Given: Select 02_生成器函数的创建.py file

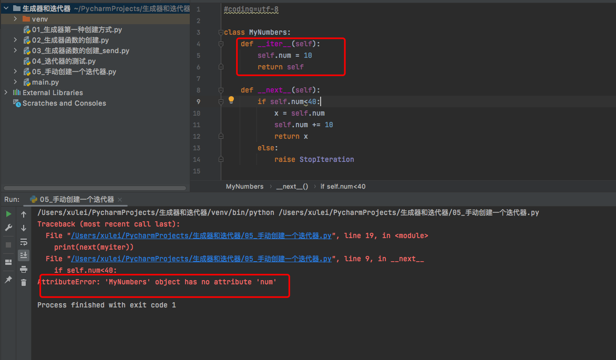Looking at the screenshot, I should (x=70, y=40).
